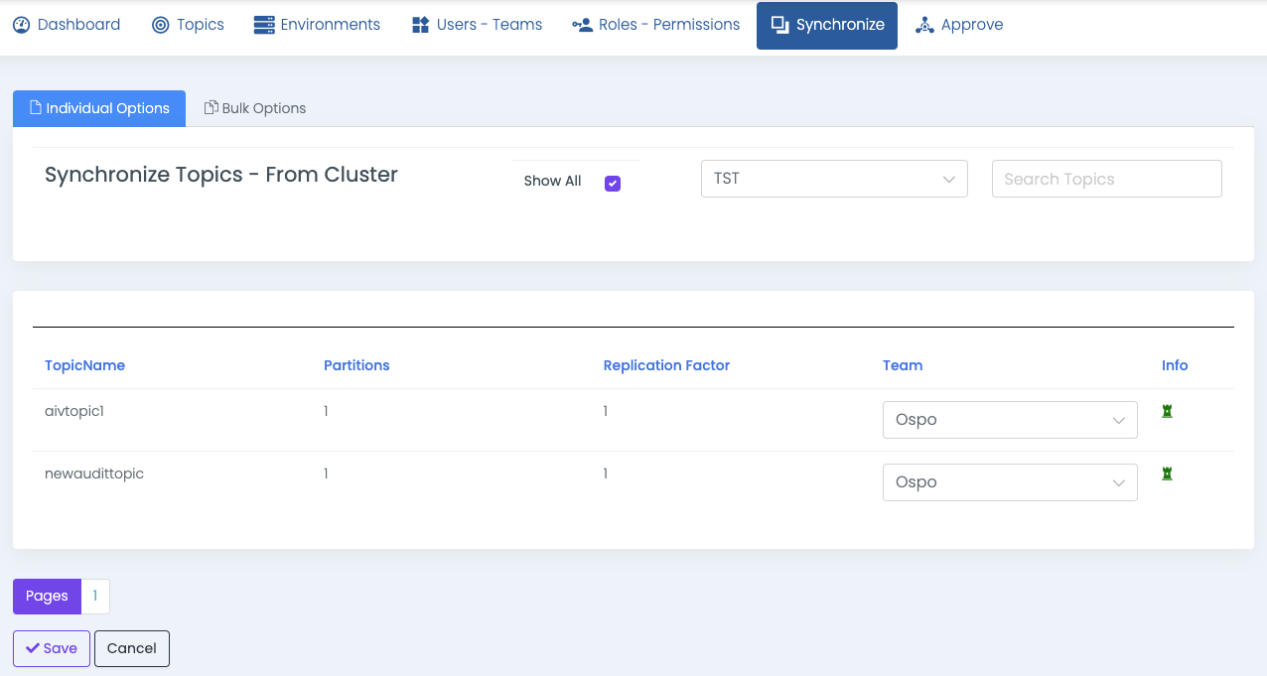Click the Approve nodes icon

click(924, 25)
